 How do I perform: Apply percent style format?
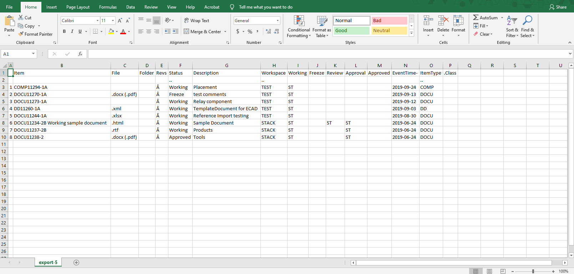pos(250,31)
